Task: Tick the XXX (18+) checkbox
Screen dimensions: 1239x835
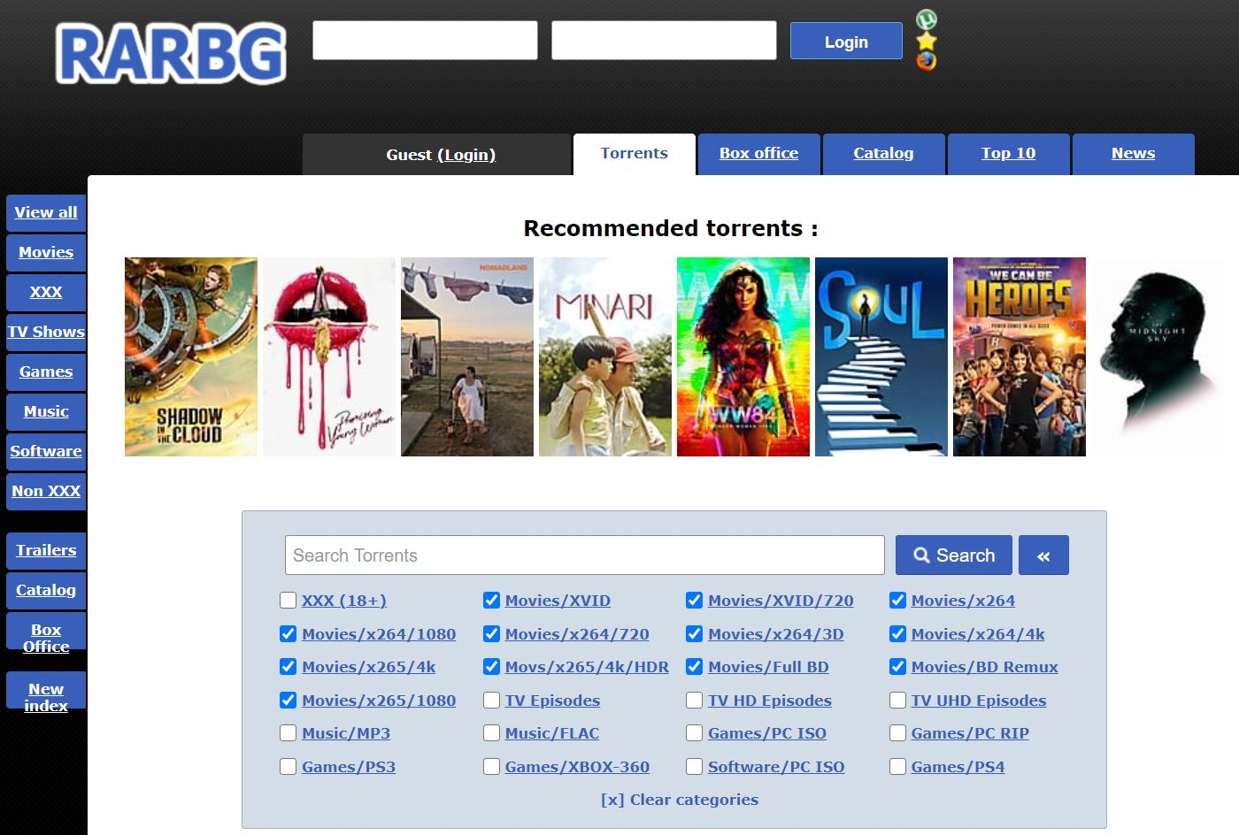Action: click(288, 601)
